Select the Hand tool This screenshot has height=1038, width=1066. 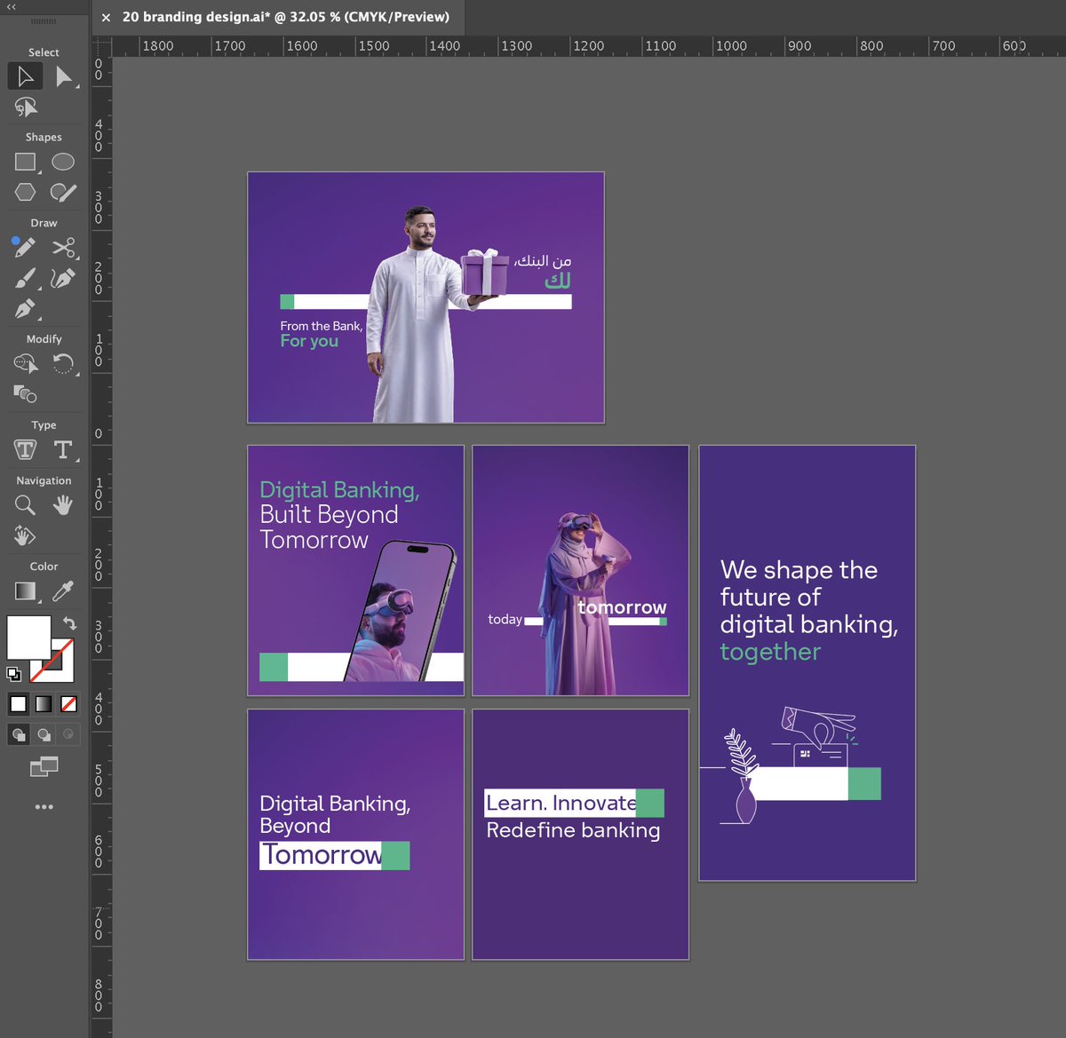click(62, 505)
